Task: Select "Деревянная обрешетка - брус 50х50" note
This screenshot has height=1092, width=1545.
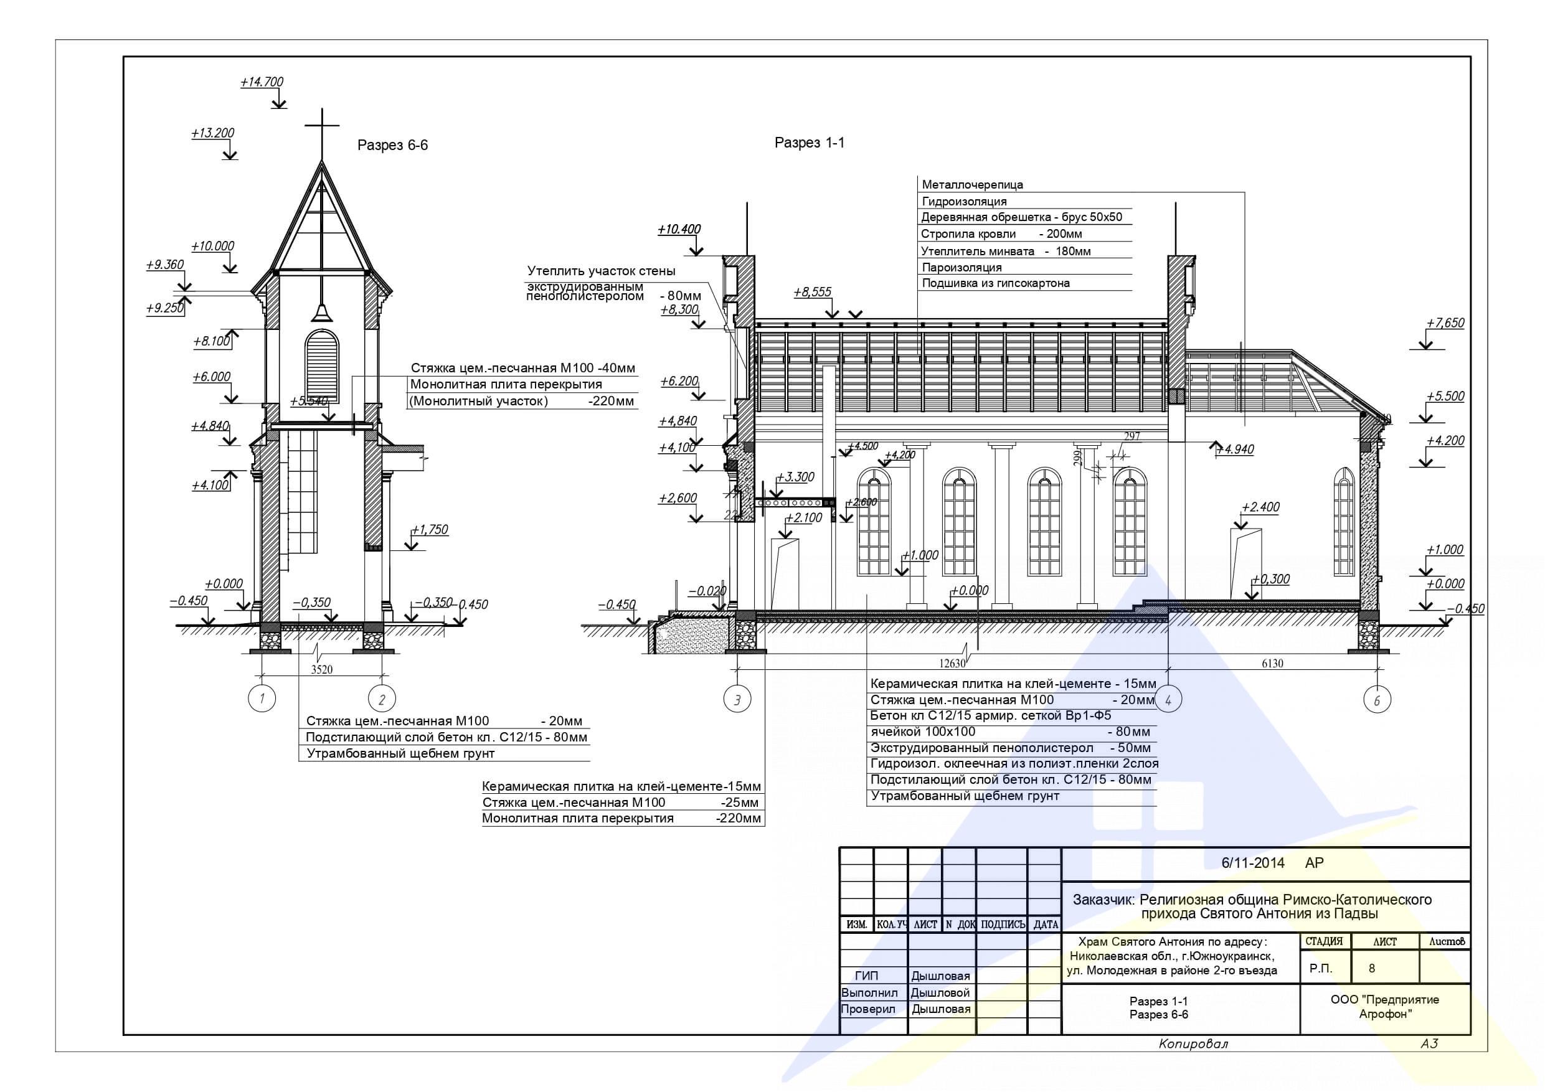Action: (1021, 217)
